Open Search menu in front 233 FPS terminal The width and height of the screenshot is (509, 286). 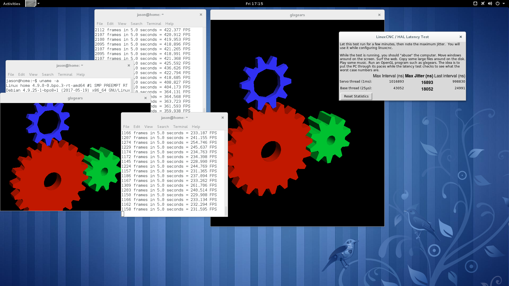(x=163, y=127)
